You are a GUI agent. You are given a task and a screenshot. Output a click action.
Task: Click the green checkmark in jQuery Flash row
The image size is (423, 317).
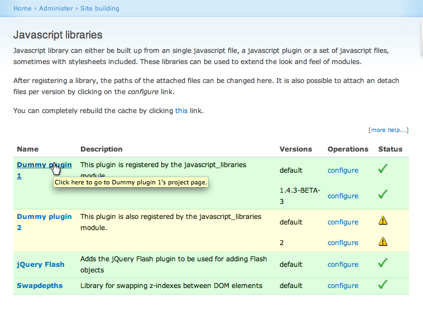[383, 263]
